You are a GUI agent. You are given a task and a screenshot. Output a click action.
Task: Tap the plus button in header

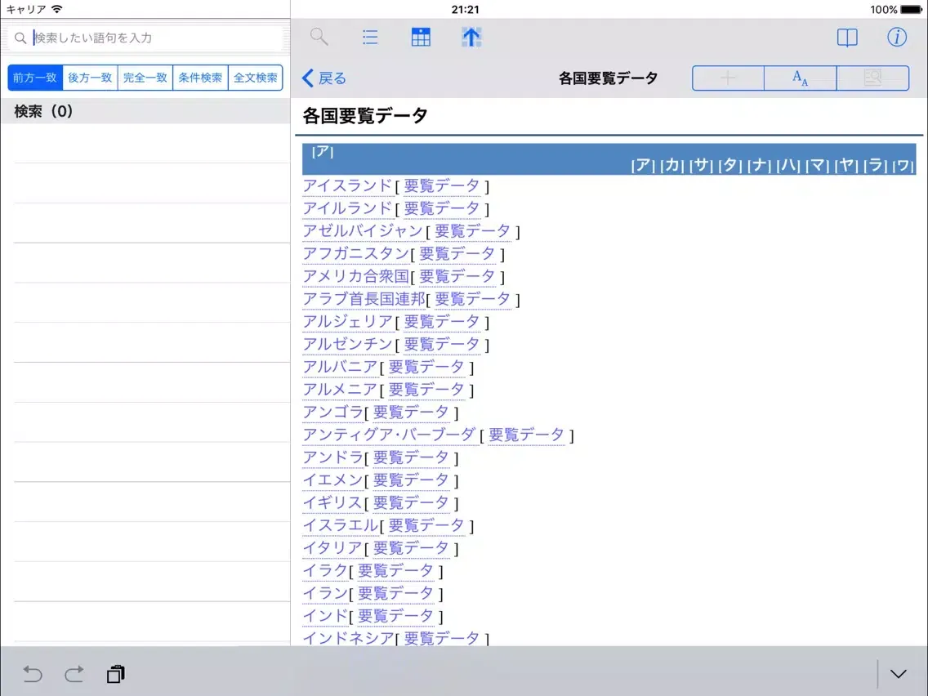point(728,78)
